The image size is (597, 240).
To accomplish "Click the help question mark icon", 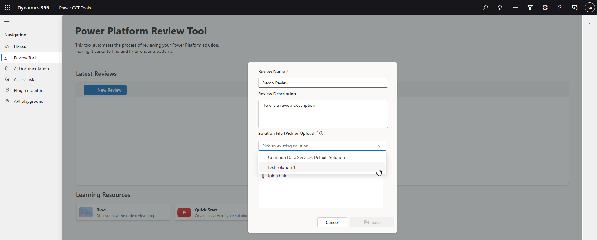I will point(560,7).
